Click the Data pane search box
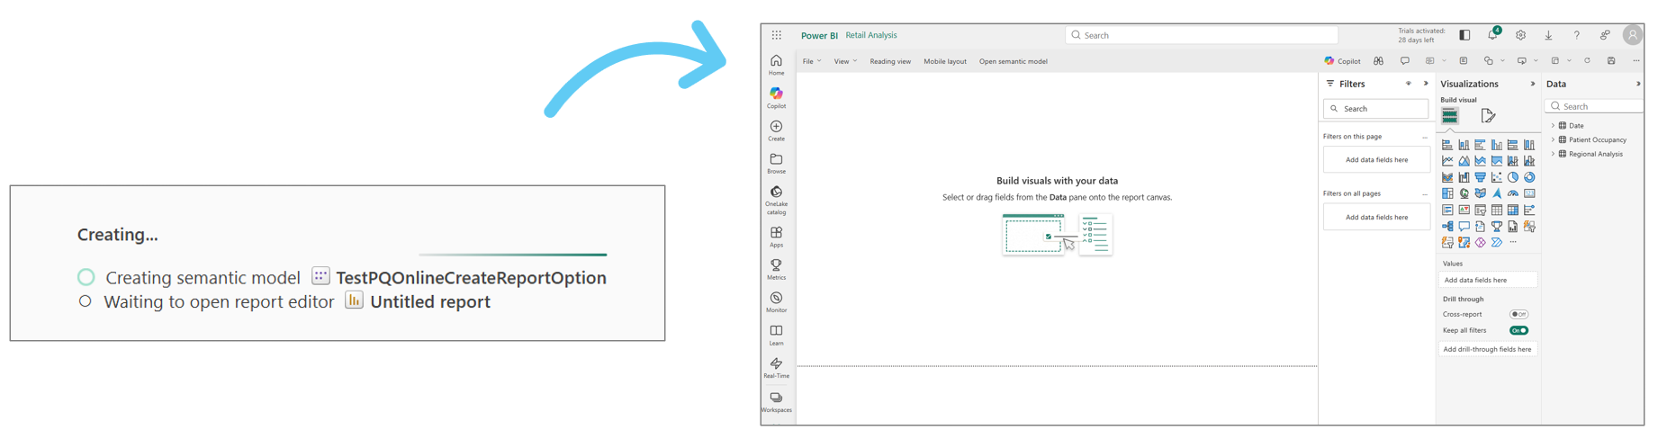Viewport: 1658px width, 448px height. (x=1595, y=106)
